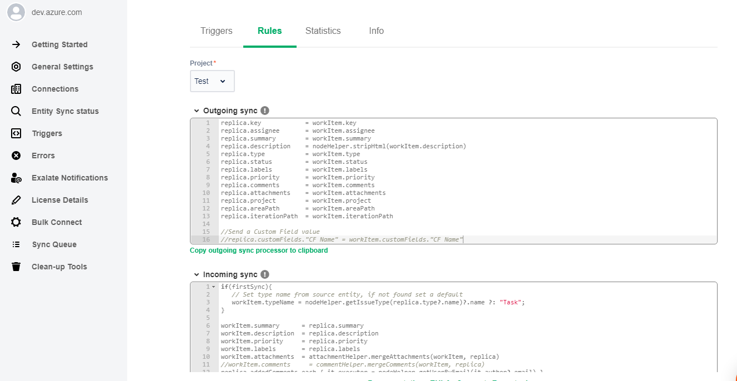The image size is (737, 381).
Task: Click the License Details pencil icon
Action: [x=16, y=200]
